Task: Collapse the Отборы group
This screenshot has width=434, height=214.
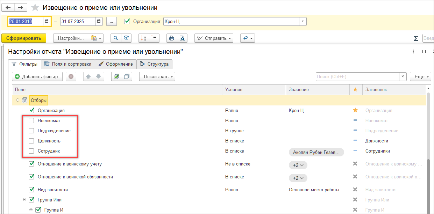Action: (17, 100)
